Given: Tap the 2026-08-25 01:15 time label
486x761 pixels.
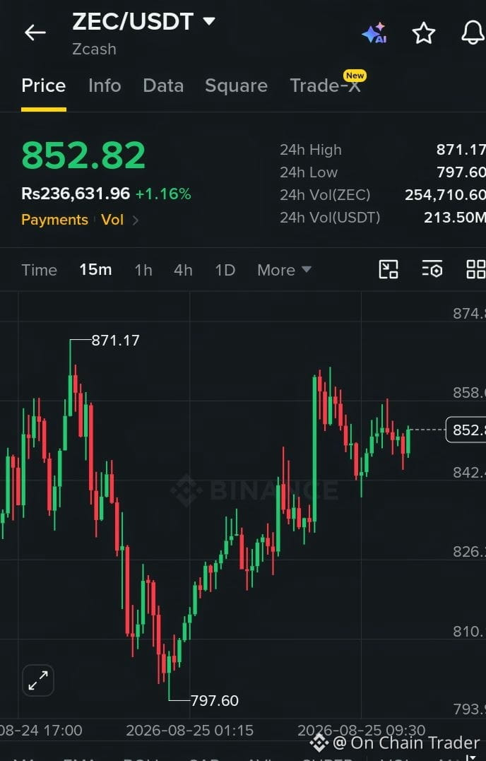Looking at the screenshot, I should pos(189,731).
